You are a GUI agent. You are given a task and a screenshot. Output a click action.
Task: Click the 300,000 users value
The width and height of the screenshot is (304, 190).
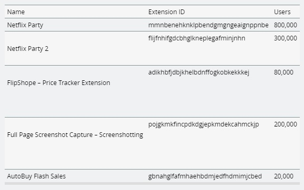(286, 38)
